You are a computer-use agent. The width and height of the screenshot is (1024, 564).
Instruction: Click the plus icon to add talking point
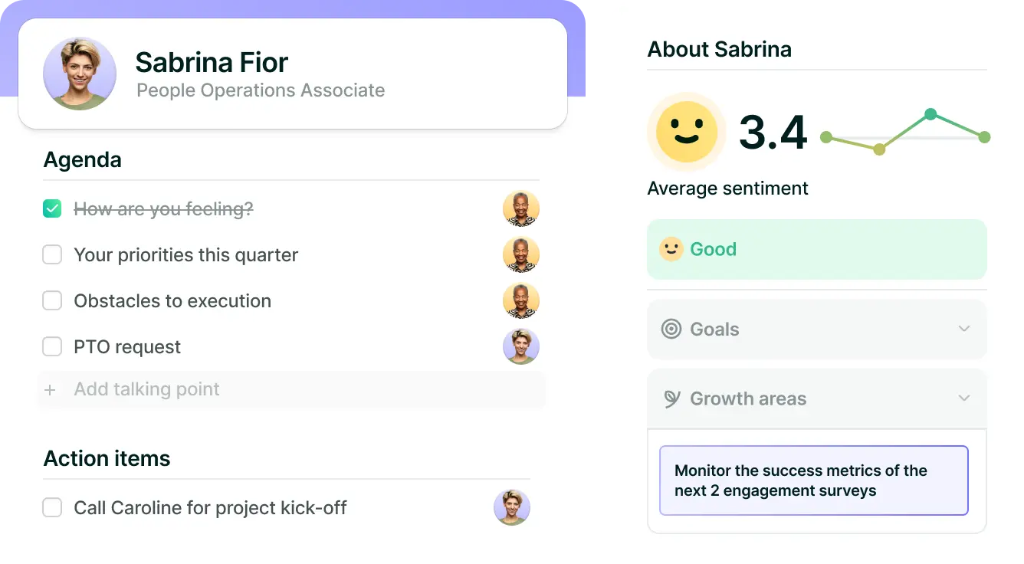click(51, 390)
